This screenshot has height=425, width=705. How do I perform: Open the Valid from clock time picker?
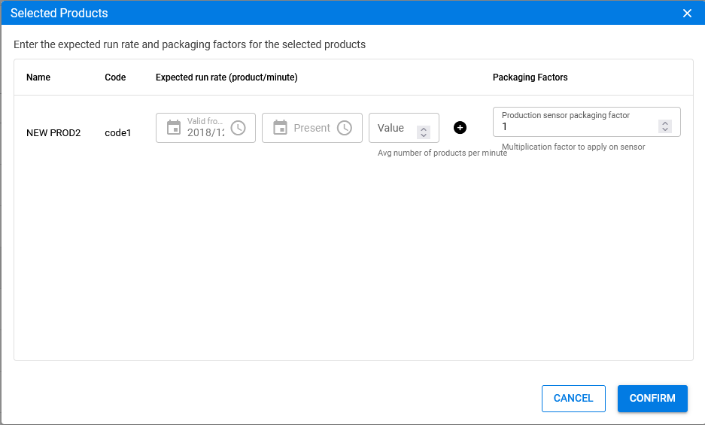tap(239, 128)
